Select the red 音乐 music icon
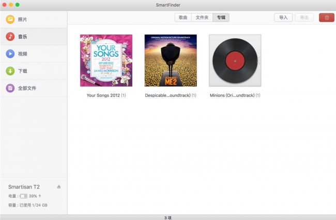This screenshot has width=336, height=220. (10, 37)
